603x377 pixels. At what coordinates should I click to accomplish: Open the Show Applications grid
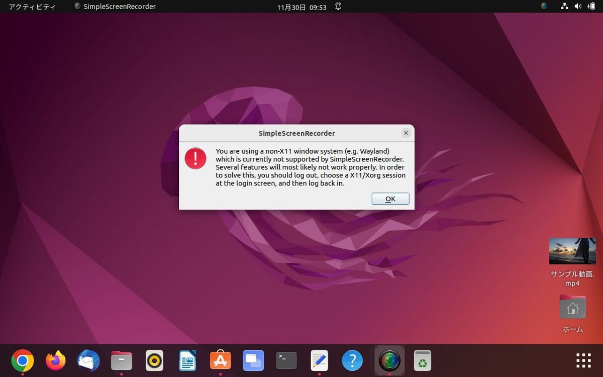tap(583, 360)
